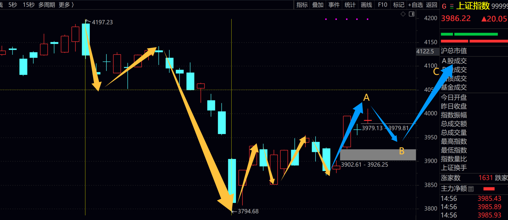508x220 pixels.
Task: Click the 4122.5 price marker on axis
Action: coord(425,51)
